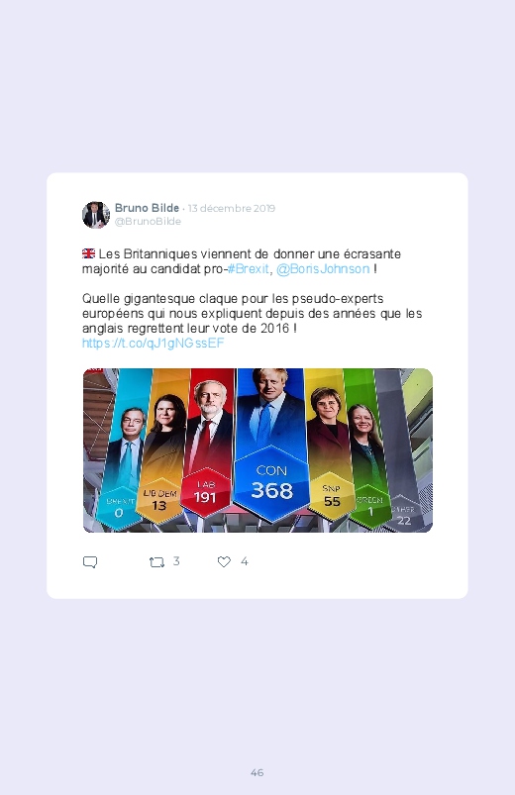The width and height of the screenshot is (515, 795).
Task: Click the orange LIB DEM 13 hexagon
Action: [159, 500]
